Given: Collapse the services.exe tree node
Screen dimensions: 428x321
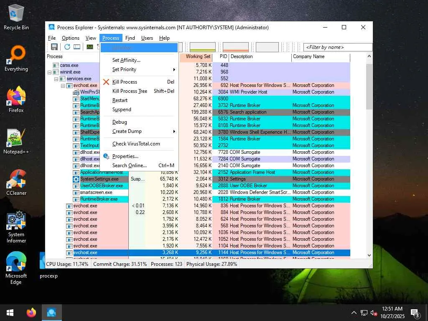Looking at the screenshot, I should point(56,79).
